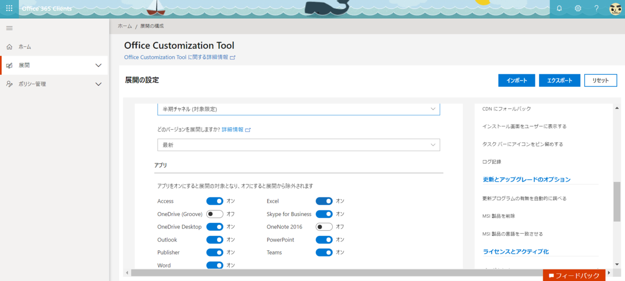625x281 pixels.
Task: Disable the OneDrive Desktop toggle
Action: [215, 227]
